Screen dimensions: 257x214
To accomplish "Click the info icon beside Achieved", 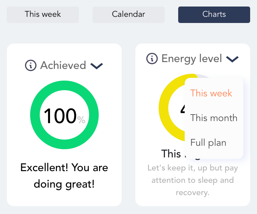I will pos(30,66).
